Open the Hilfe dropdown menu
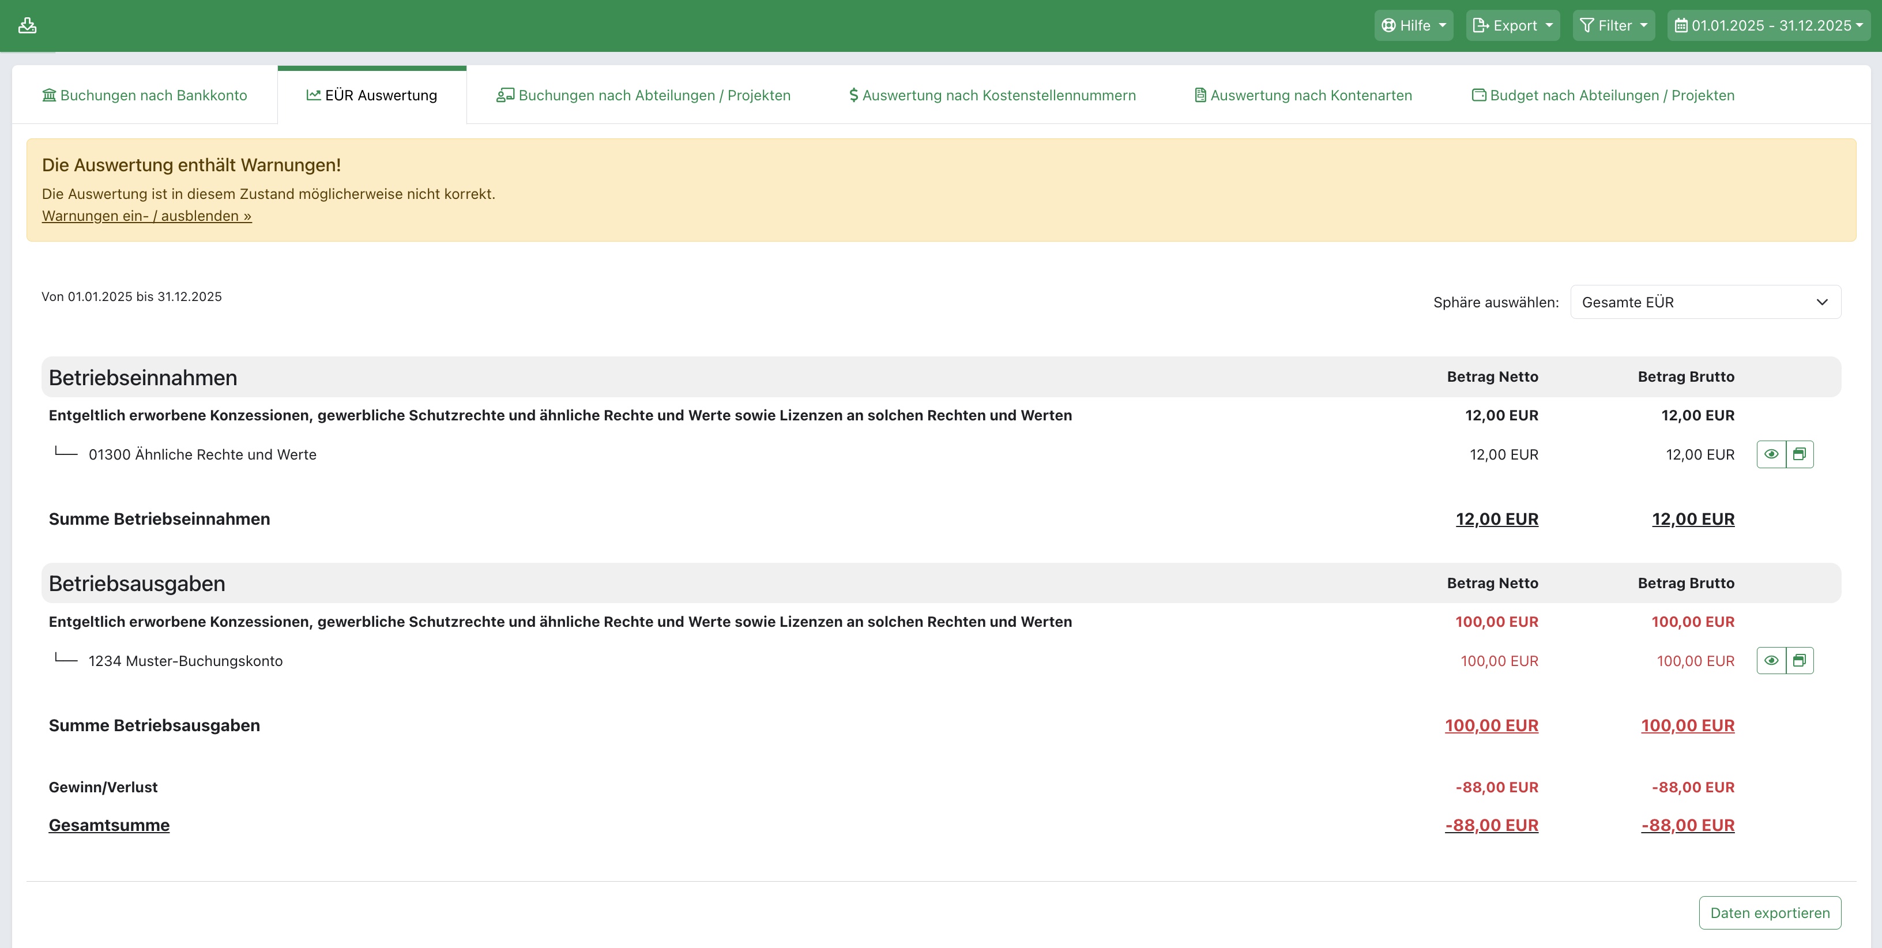The height and width of the screenshot is (948, 1882). pos(1413,25)
